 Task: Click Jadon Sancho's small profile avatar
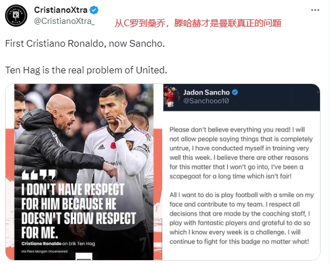click(172, 96)
